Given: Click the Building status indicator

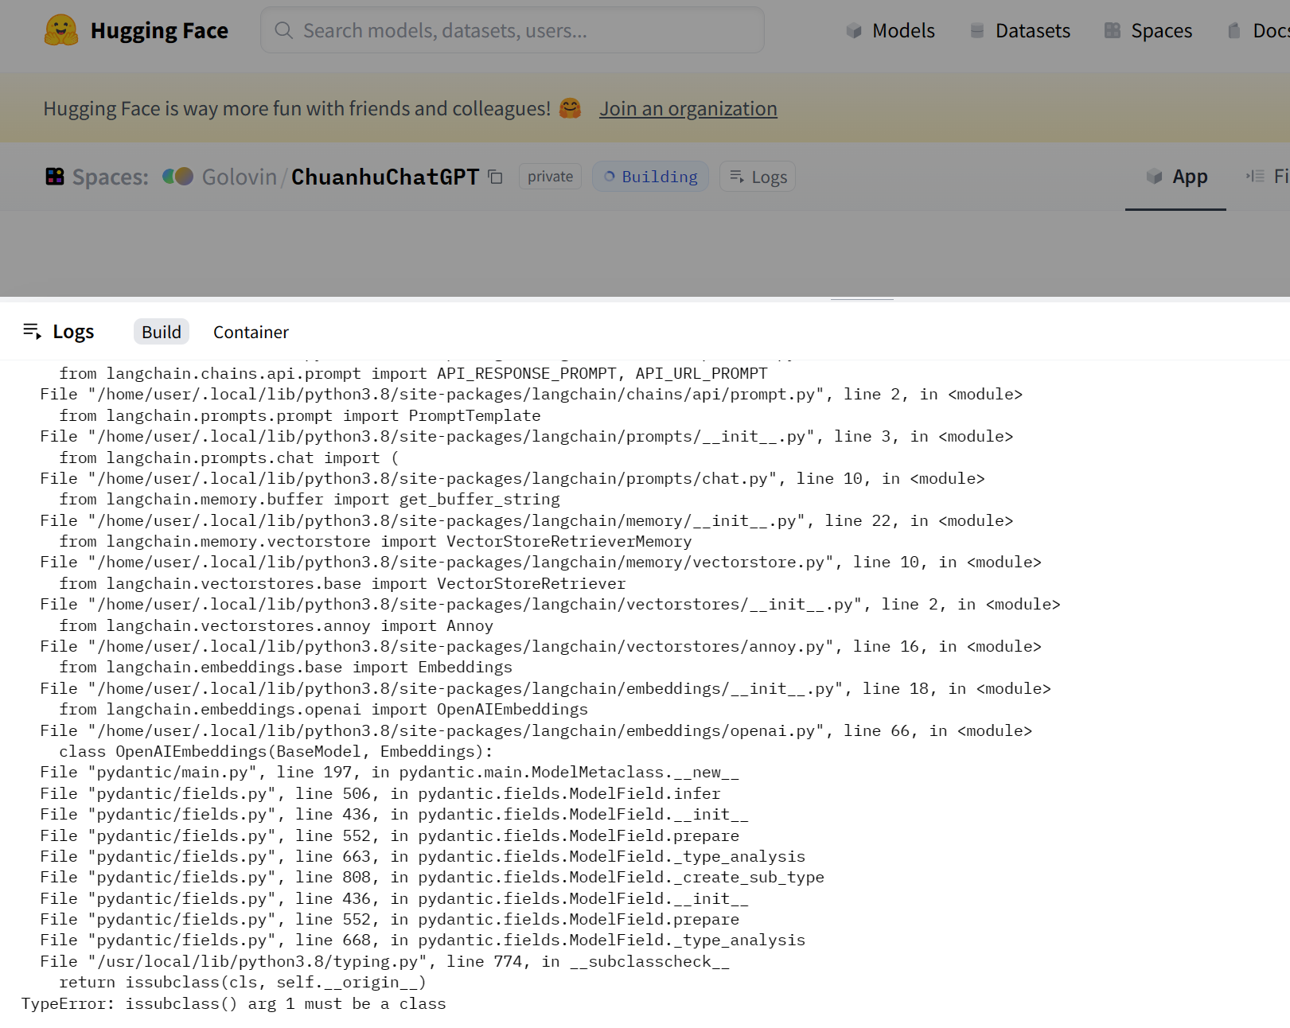Looking at the screenshot, I should pyautogui.click(x=650, y=176).
